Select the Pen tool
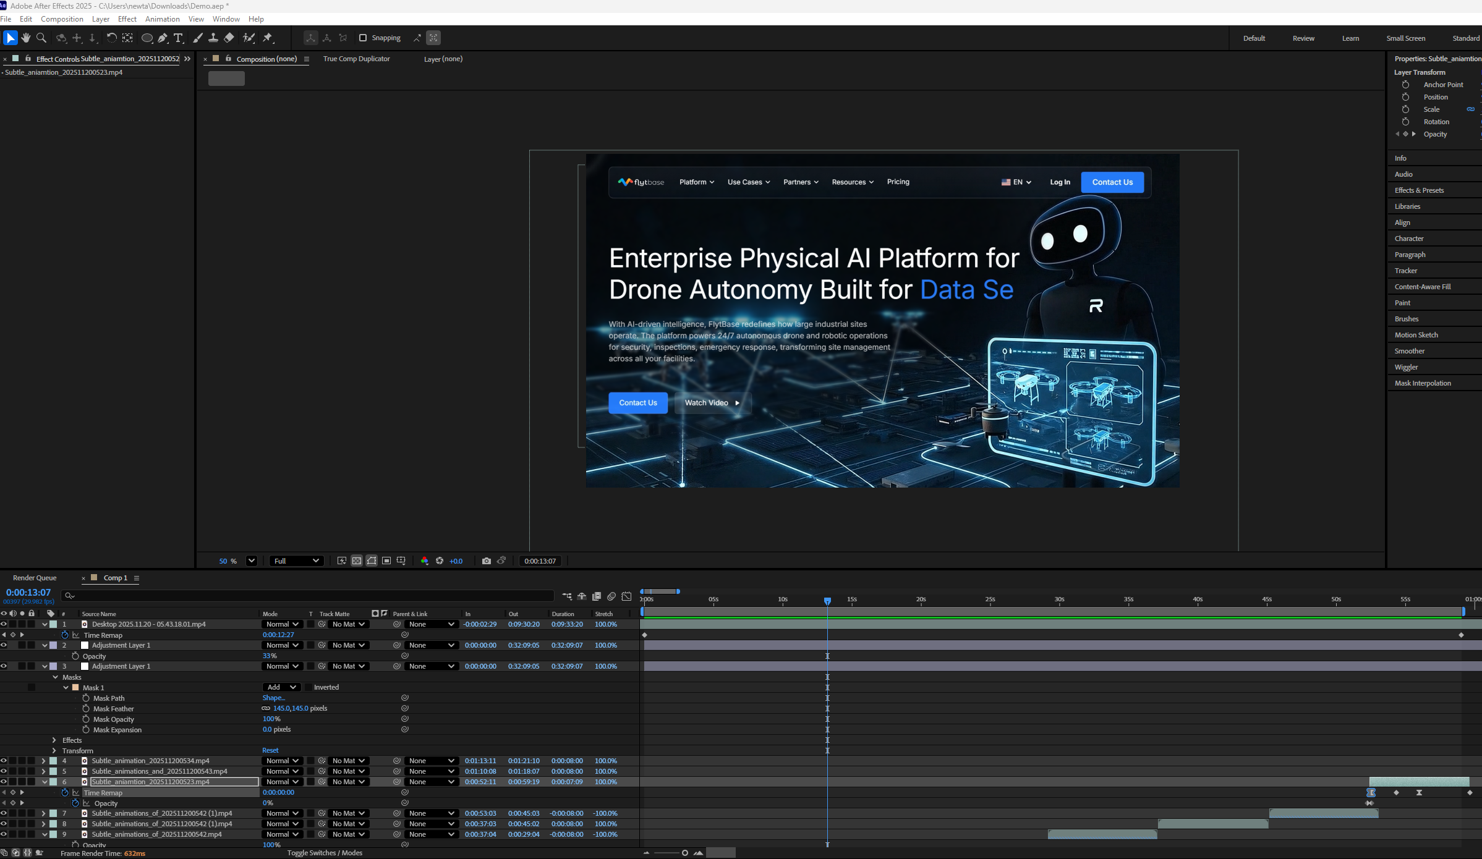The image size is (1482, 859). (x=163, y=38)
